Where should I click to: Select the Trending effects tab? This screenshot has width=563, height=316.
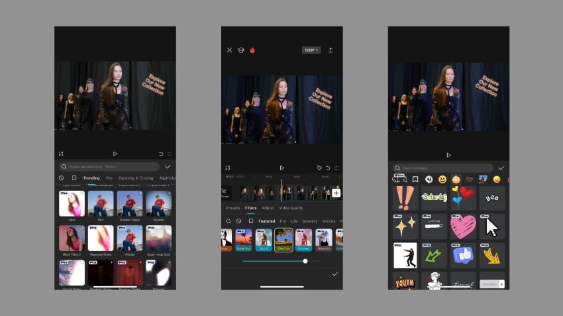pyautogui.click(x=91, y=178)
